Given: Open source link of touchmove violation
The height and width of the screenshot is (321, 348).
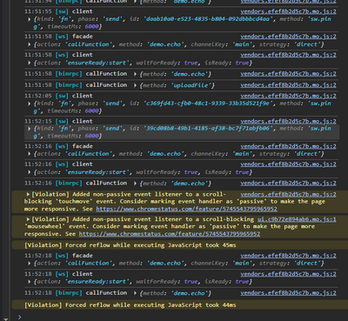Looking at the screenshot, I should 288,195.
